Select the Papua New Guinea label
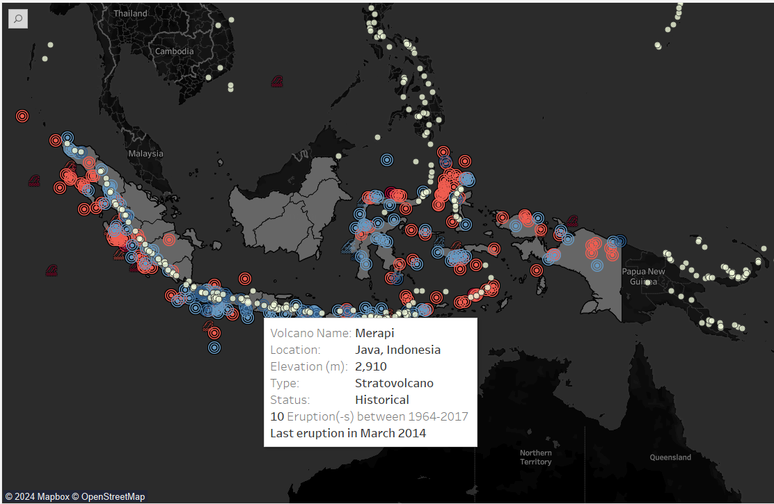774x504 pixels. tap(643, 276)
